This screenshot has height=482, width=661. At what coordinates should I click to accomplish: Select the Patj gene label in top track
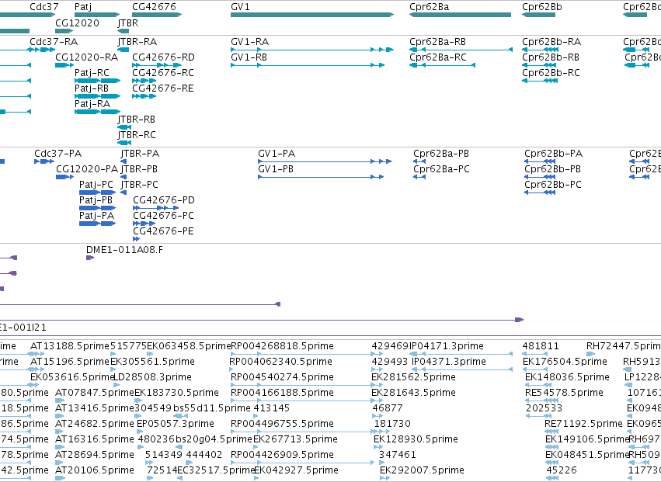[x=82, y=7]
